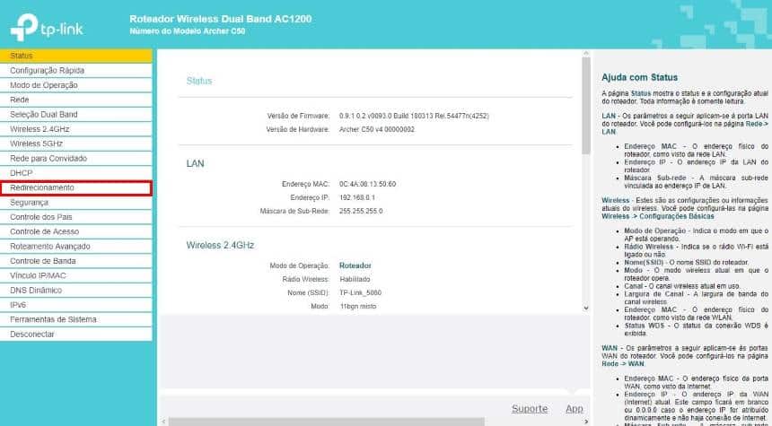The height and width of the screenshot is (426, 772).
Task: Click Rede > WAN help reference
Action: [x=623, y=364]
